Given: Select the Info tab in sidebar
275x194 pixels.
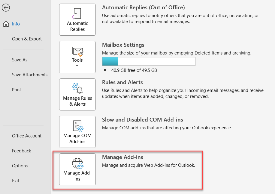Looking at the screenshot, I should (x=16, y=24).
